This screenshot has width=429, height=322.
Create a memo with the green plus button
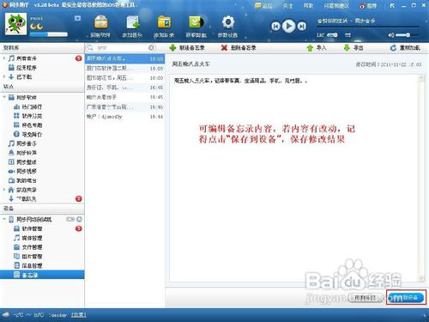tap(187, 48)
